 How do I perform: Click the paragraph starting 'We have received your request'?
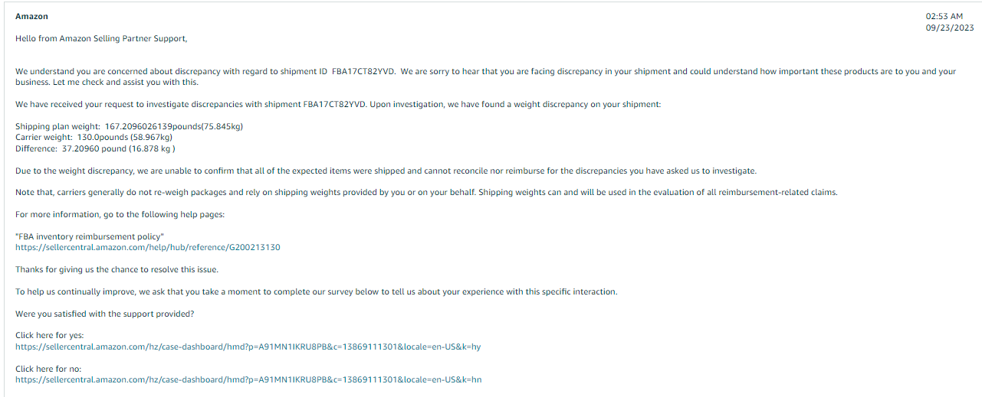click(x=337, y=104)
